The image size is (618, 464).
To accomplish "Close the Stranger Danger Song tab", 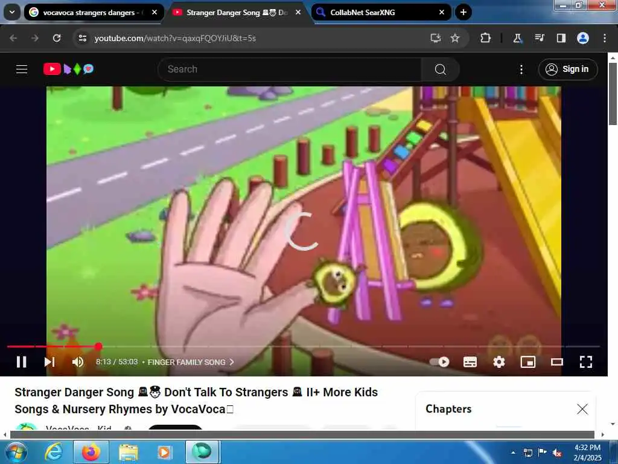I will click(298, 12).
